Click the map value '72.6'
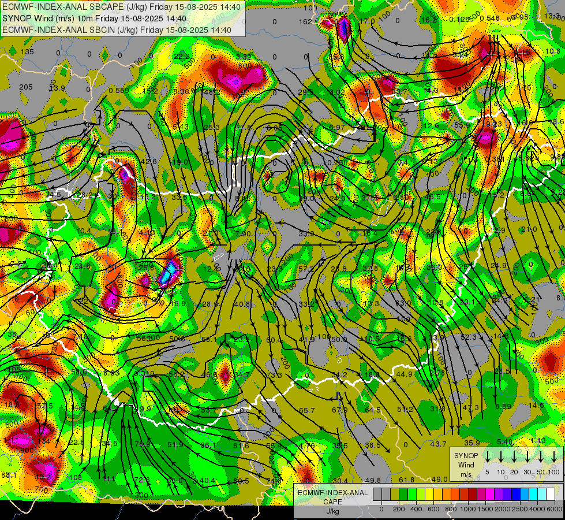This screenshot has height=520, width=565. click(142, 480)
